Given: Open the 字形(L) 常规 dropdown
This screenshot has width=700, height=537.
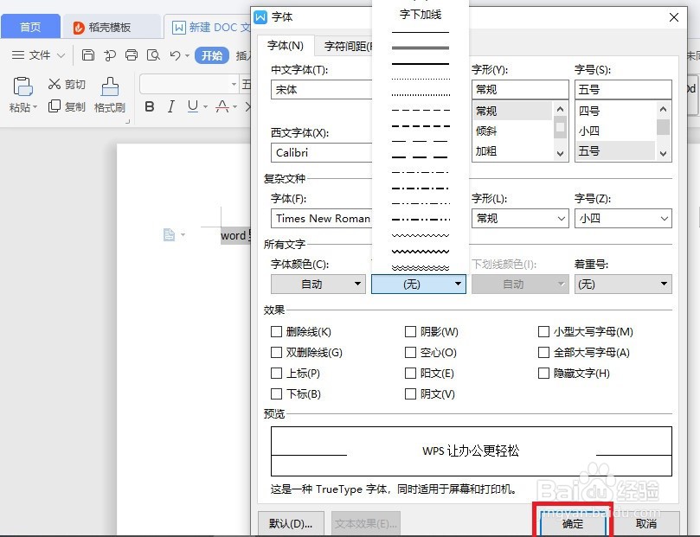Looking at the screenshot, I should pyautogui.click(x=520, y=219).
